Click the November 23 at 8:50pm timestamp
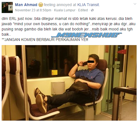 tap(33, 10)
